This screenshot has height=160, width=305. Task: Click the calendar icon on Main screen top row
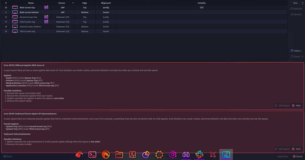click(x=46, y=7)
